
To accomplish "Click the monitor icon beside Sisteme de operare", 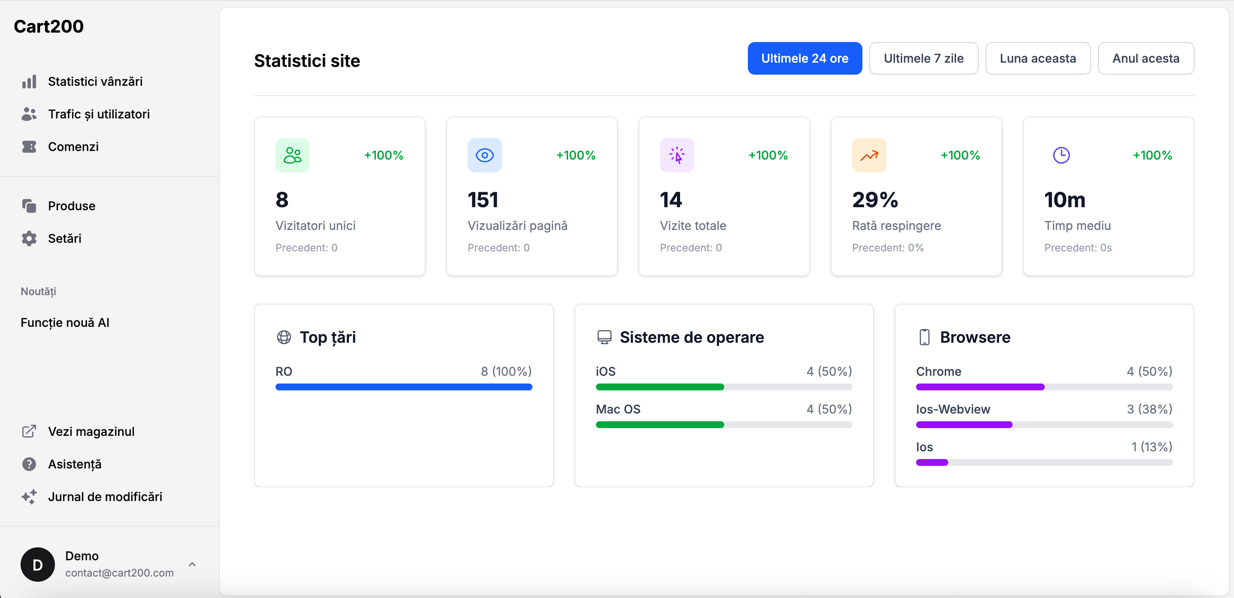I will click(605, 337).
